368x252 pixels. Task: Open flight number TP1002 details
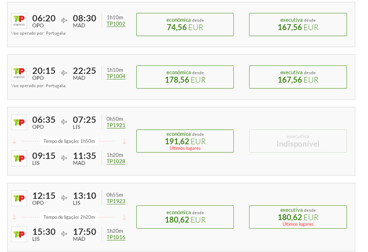click(116, 24)
